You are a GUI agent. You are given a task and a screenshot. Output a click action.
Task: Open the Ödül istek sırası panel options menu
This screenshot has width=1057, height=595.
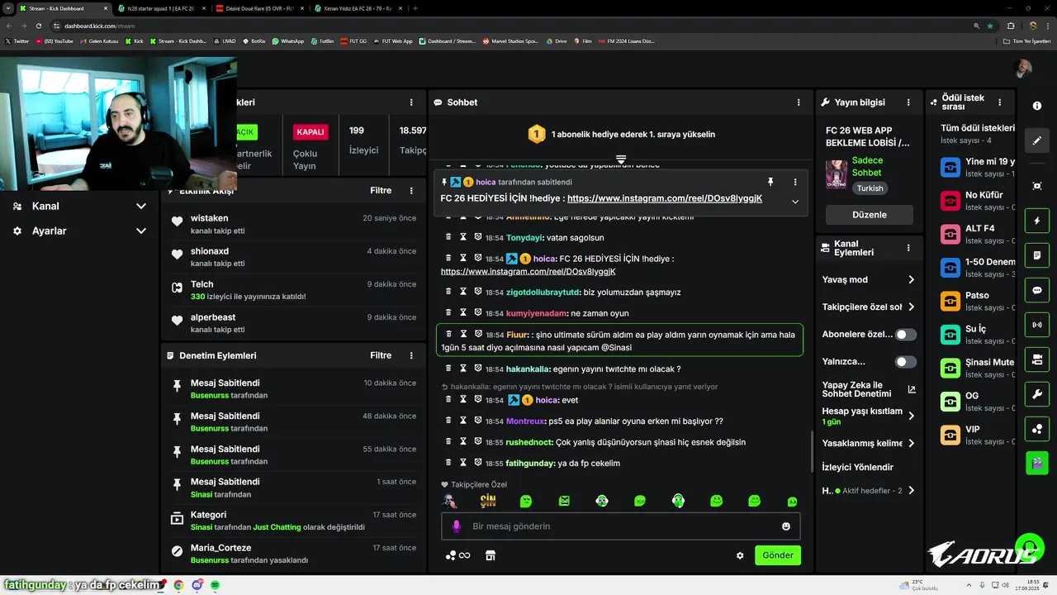tap(1000, 102)
